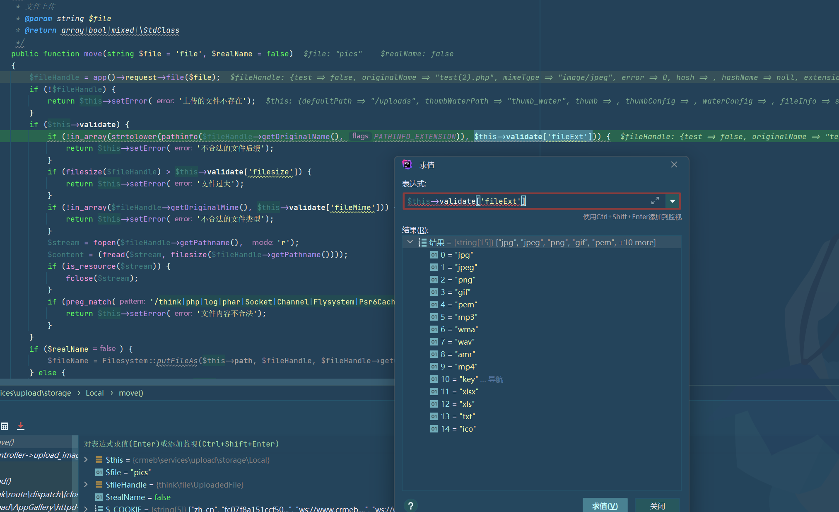839x512 pixels.
Task: Close the Evaluate dialog with X
Action: (674, 164)
